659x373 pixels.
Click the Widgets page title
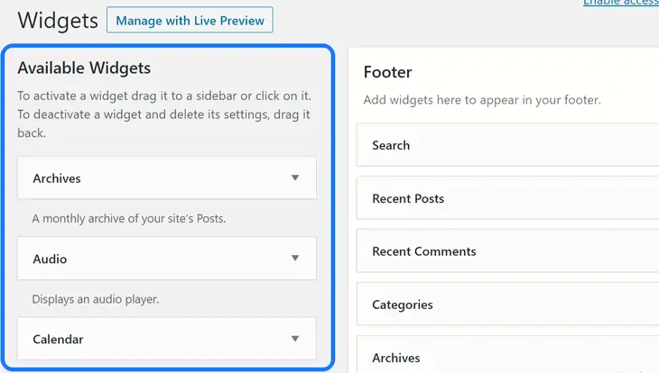(58, 21)
